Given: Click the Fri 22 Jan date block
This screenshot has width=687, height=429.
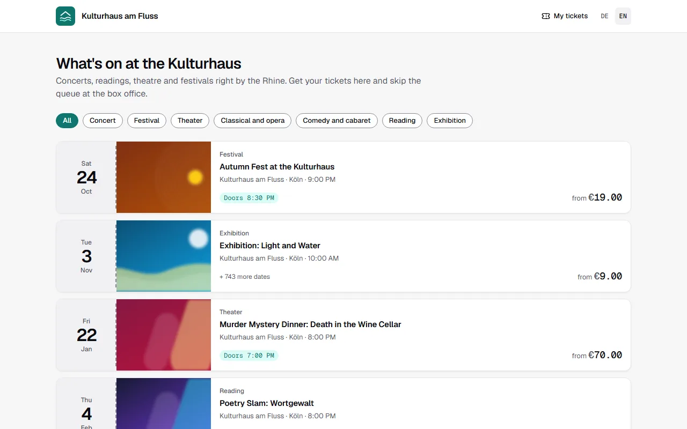Looking at the screenshot, I should coord(86,335).
